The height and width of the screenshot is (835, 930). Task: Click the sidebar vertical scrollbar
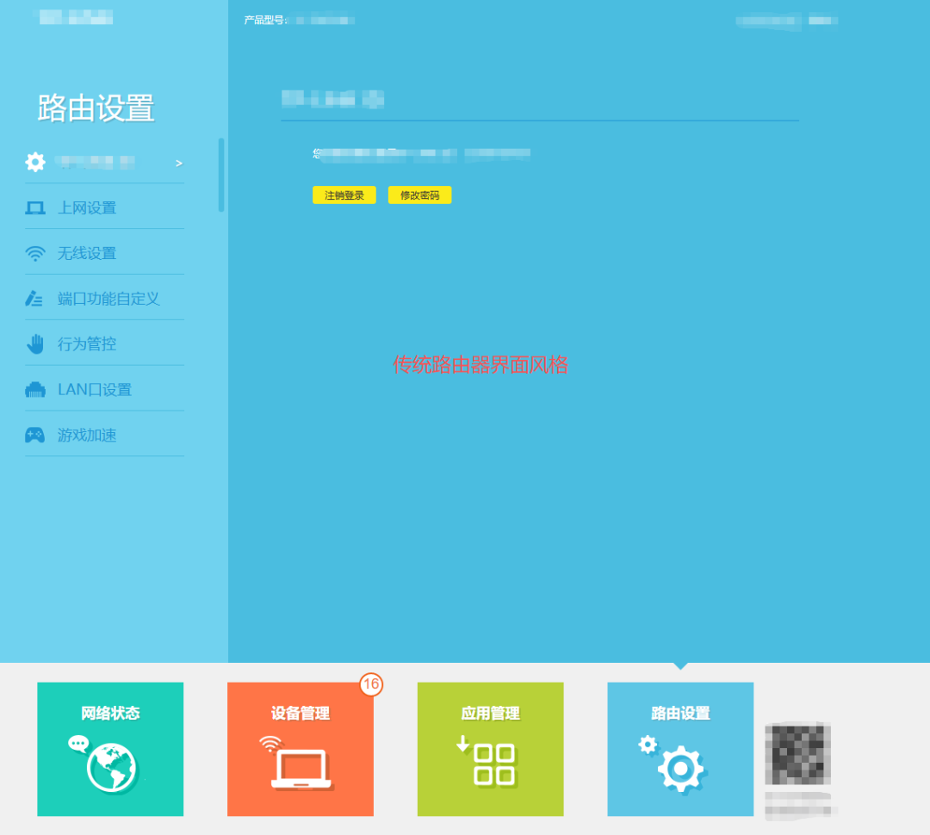pyautogui.click(x=221, y=175)
